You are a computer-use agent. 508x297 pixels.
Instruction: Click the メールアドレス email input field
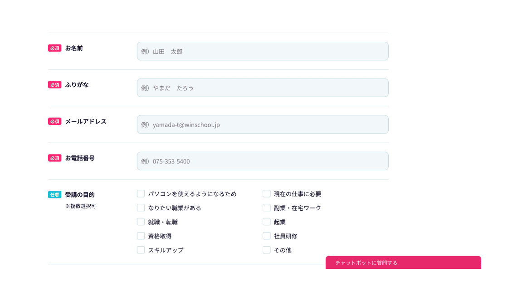(262, 124)
